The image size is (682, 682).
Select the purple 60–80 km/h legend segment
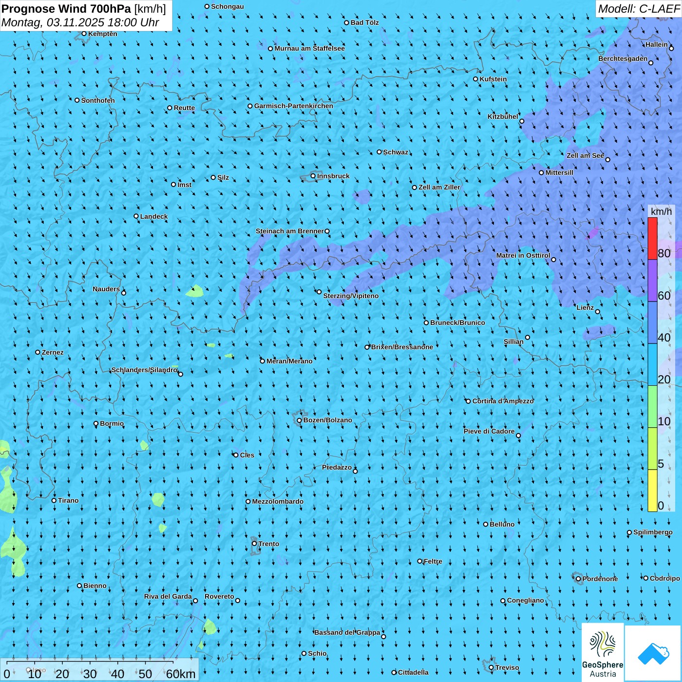tap(652, 281)
